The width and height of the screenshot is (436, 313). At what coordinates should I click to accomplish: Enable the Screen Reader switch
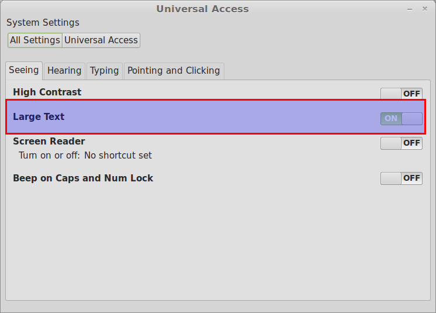(x=402, y=143)
